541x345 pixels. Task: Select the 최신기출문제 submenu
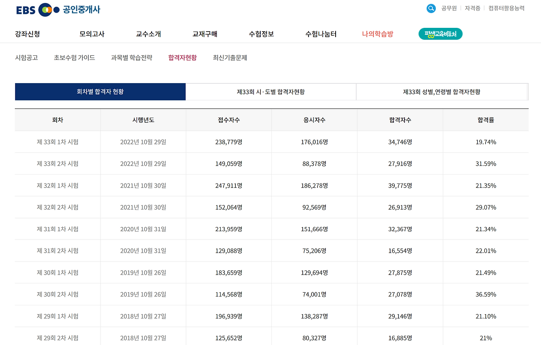[230, 58]
